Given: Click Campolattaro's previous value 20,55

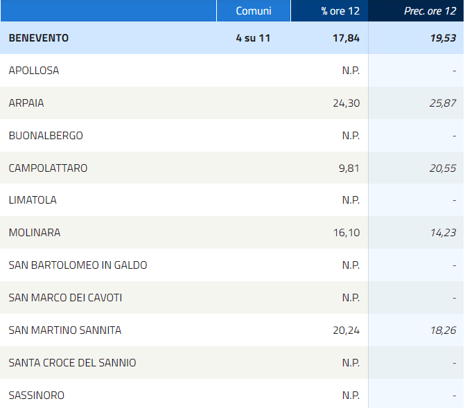Looking at the screenshot, I should pyautogui.click(x=443, y=168).
